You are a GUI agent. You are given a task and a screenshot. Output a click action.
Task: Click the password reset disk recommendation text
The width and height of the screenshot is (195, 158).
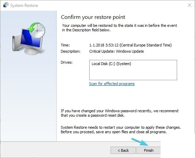120,113
